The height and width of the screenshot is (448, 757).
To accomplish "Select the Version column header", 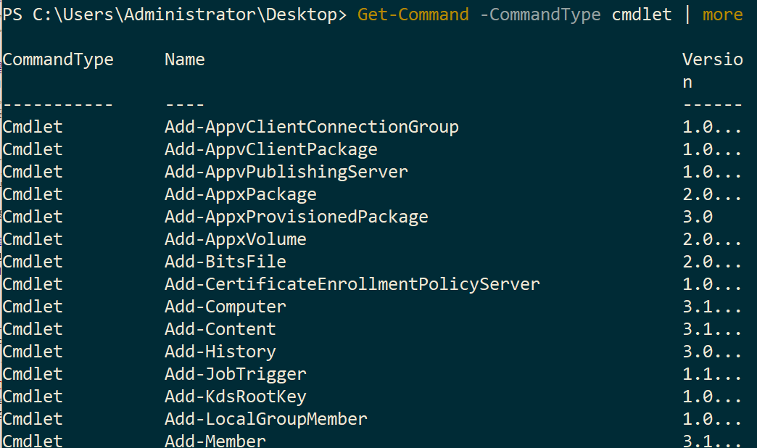I will tap(712, 59).
